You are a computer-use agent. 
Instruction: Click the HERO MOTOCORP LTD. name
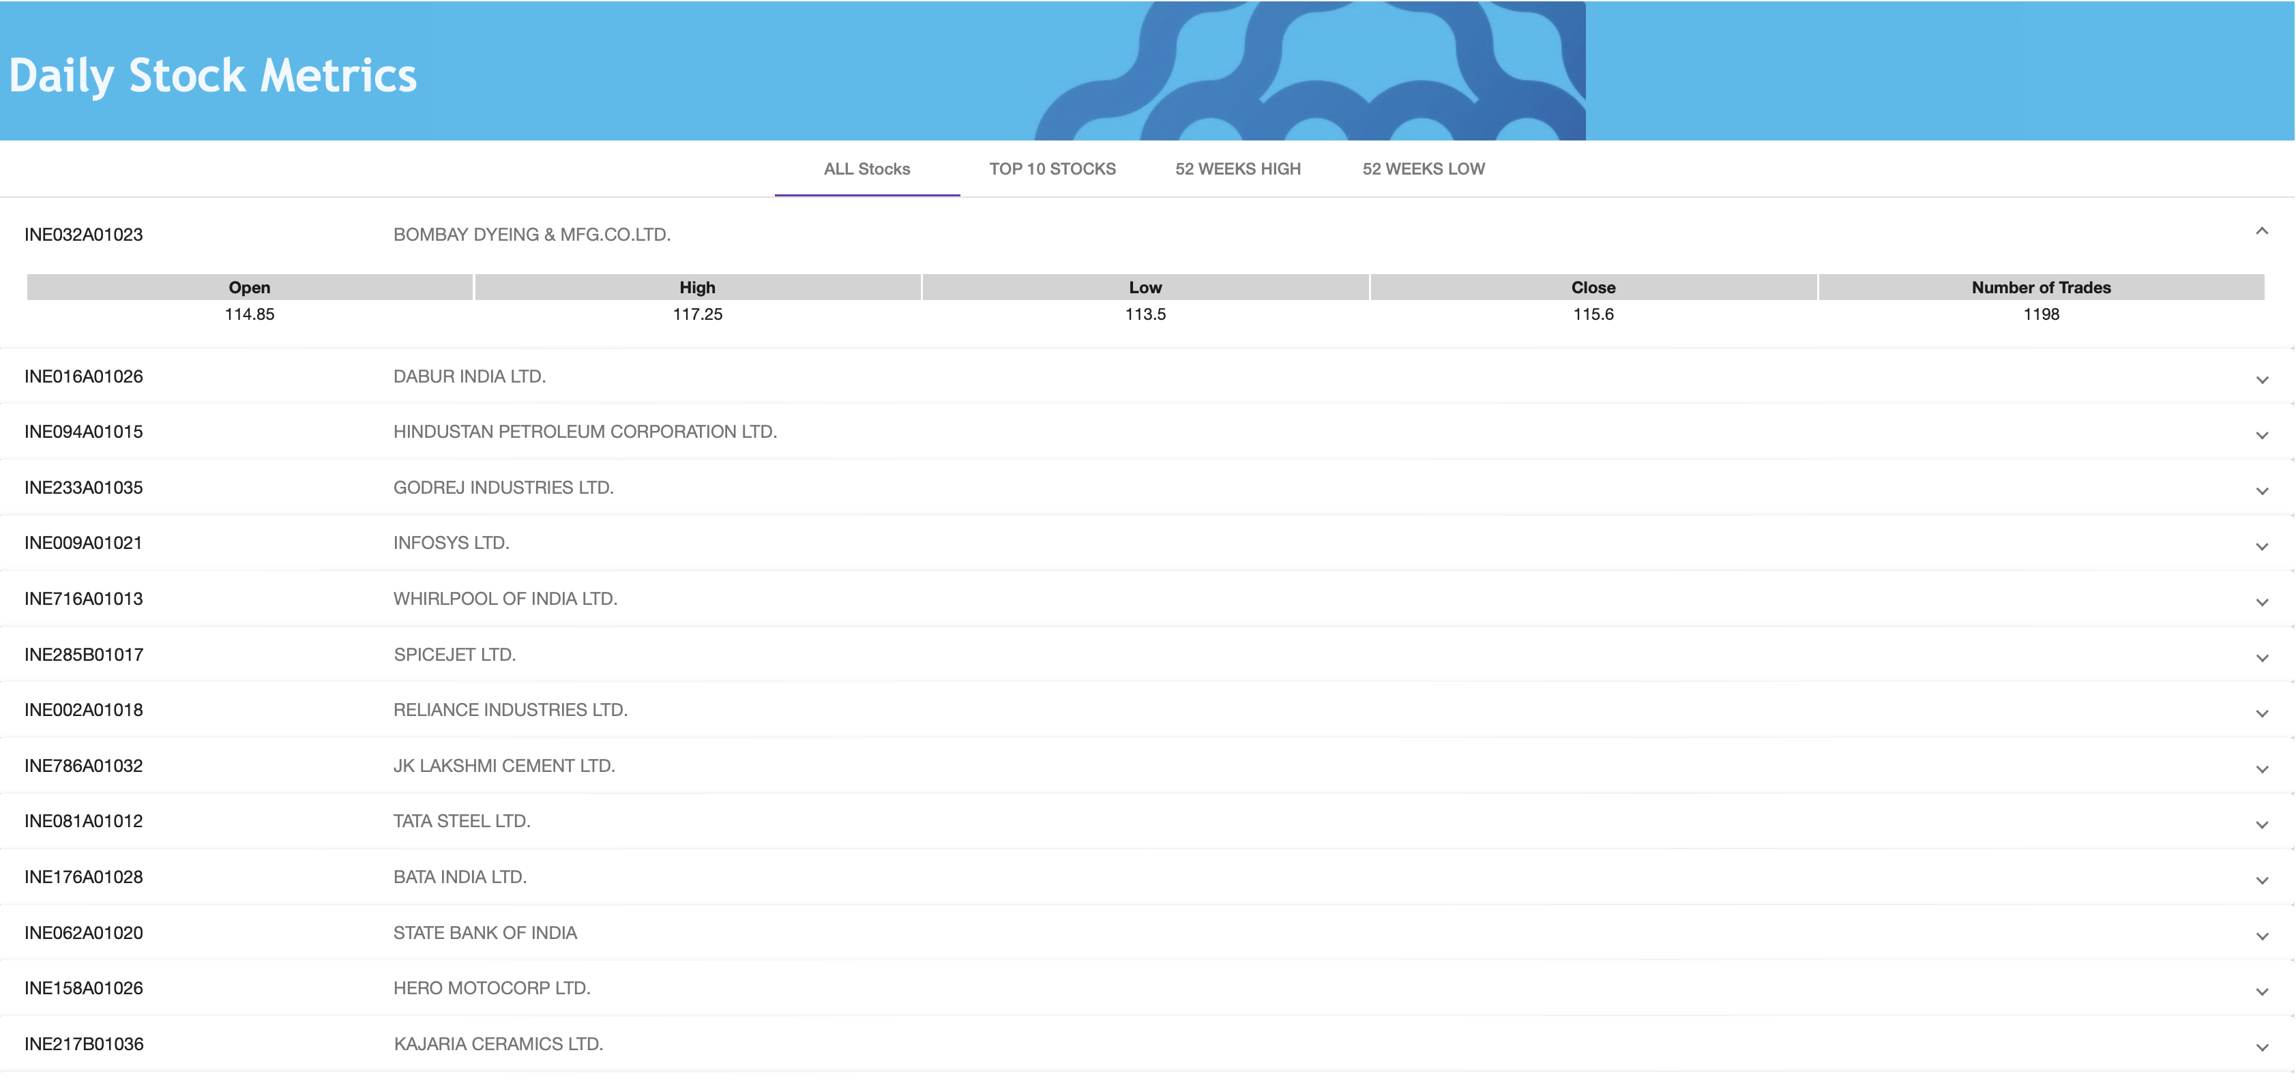[x=491, y=987]
